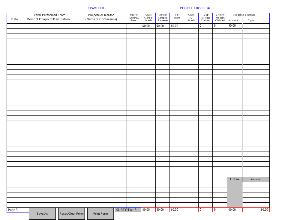Click first row Travel Performed From cell
The height and width of the screenshot is (220, 285).
point(48,26)
